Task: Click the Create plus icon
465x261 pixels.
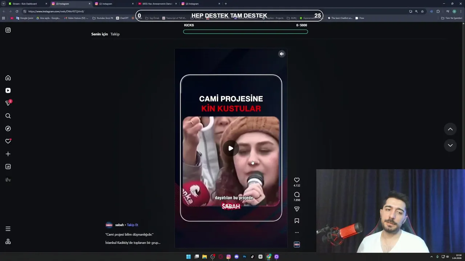Action: point(8,154)
